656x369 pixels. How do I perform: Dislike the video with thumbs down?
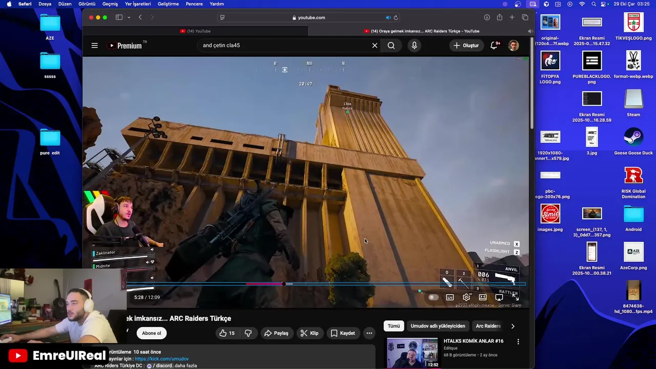point(248,333)
